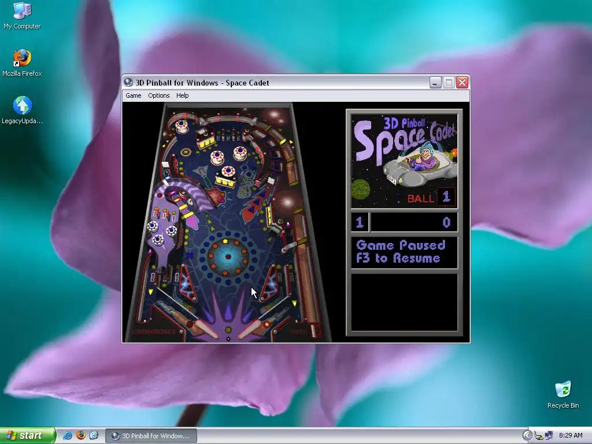Click the 8:29 AM clock

tap(571, 436)
